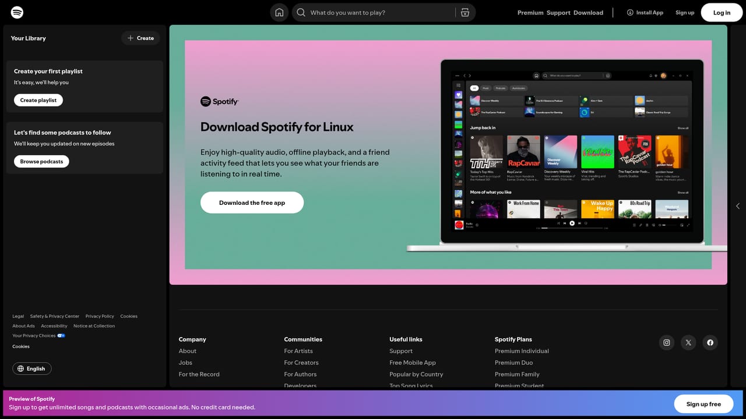Click Browse podcasts button
Image resolution: width=746 pixels, height=419 pixels.
click(x=41, y=161)
